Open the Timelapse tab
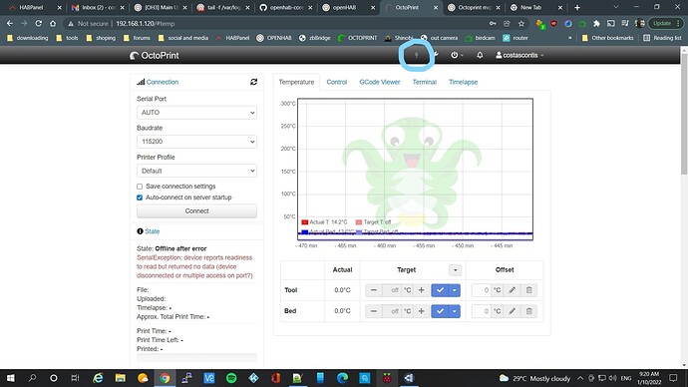Image resolution: width=688 pixels, height=387 pixels. coord(463,82)
